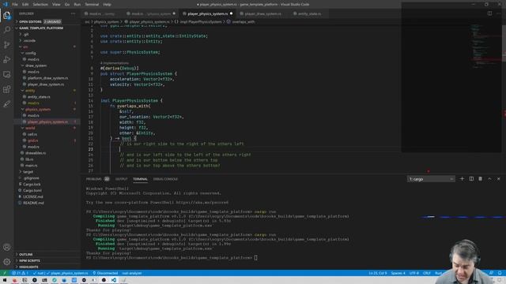Switch to the OUTPUT panel tab
Image resolution: width=506 pixels, height=284 pixels.
coord(121,179)
